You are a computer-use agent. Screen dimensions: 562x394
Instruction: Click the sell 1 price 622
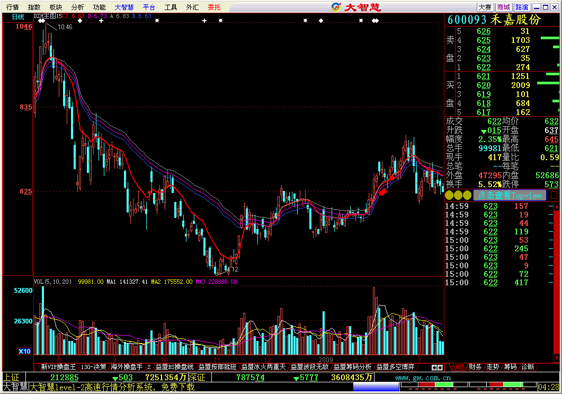point(484,67)
